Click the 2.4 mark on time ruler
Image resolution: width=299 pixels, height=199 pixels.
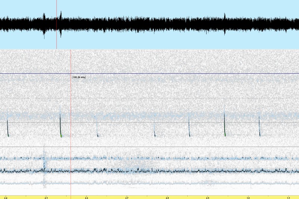(x=6, y=197)
